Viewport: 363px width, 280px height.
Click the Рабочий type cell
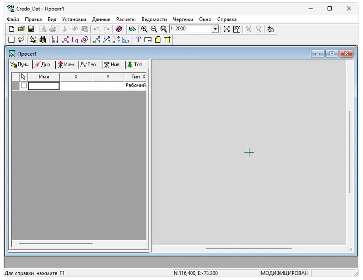pos(135,85)
